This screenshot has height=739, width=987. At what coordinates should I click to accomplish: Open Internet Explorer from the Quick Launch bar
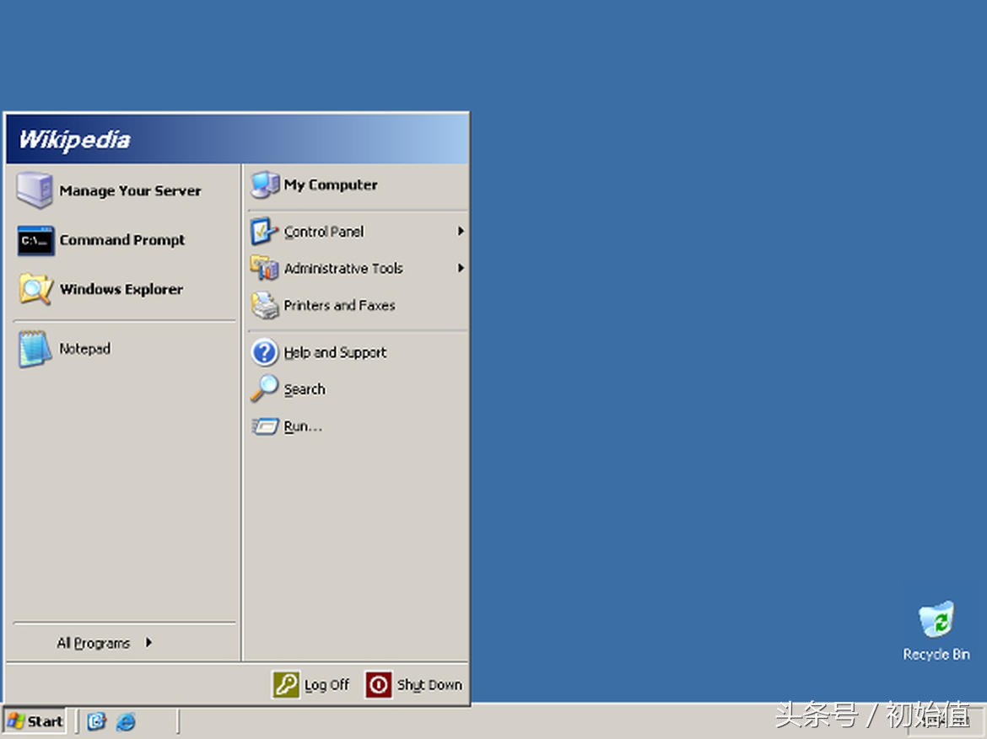(x=126, y=722)
